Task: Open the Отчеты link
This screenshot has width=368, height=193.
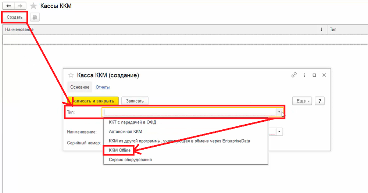Action: (103, 87)
